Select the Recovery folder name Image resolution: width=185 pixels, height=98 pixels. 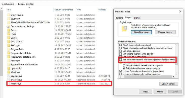[15, 61]
